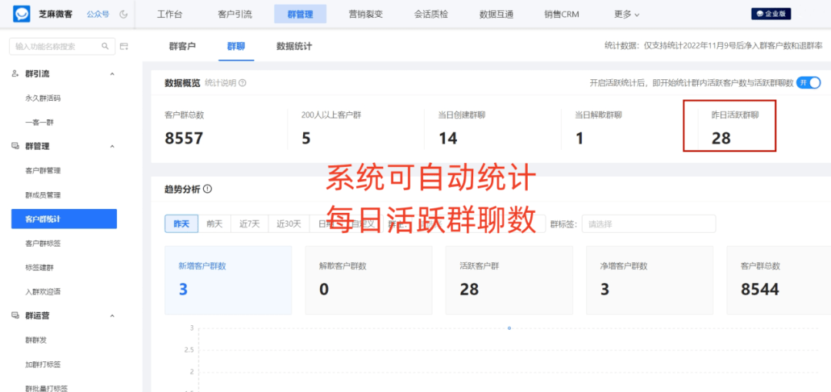Select the 活跃客户群 metric card

click(509, 280)
